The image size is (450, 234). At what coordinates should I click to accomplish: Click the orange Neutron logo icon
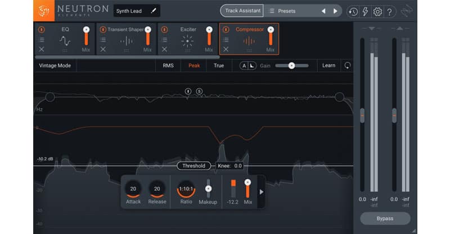point(44,11)
